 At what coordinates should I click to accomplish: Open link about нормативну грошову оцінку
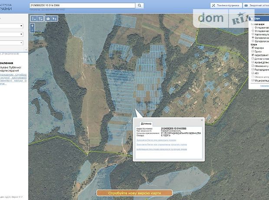(x=161, y=145)
